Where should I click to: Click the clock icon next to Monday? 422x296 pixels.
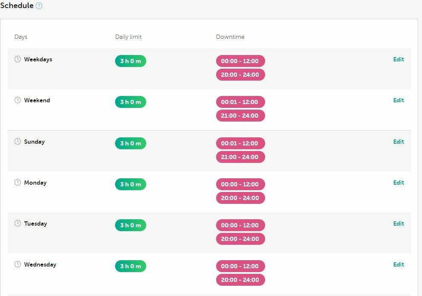click(x=17, y=183)
